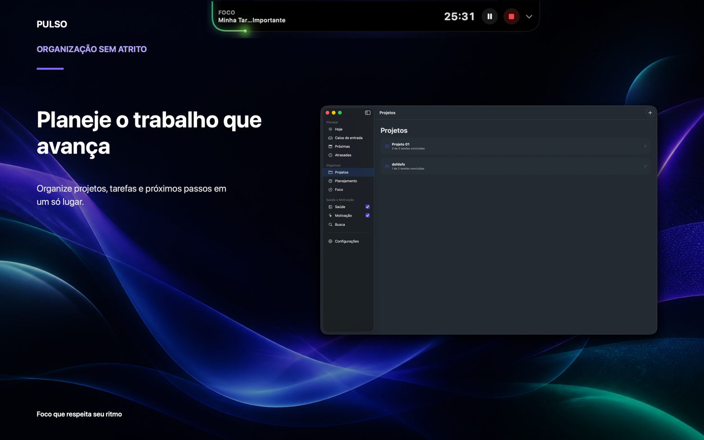Click the 'Minha Tar...Importante' focus task name
The height and width of the screenshot is (440, 704).
pos(252,20)
